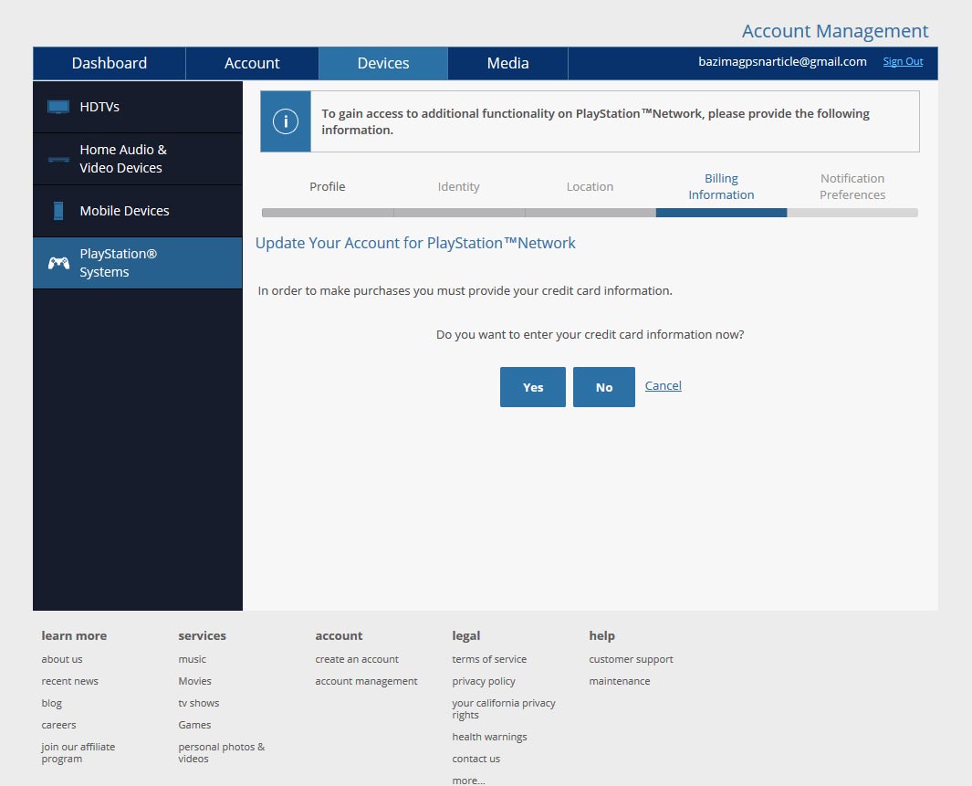The image size is (972, 786).
Task: Click the HDTVs television icon
Action: (x=58, y=107)
